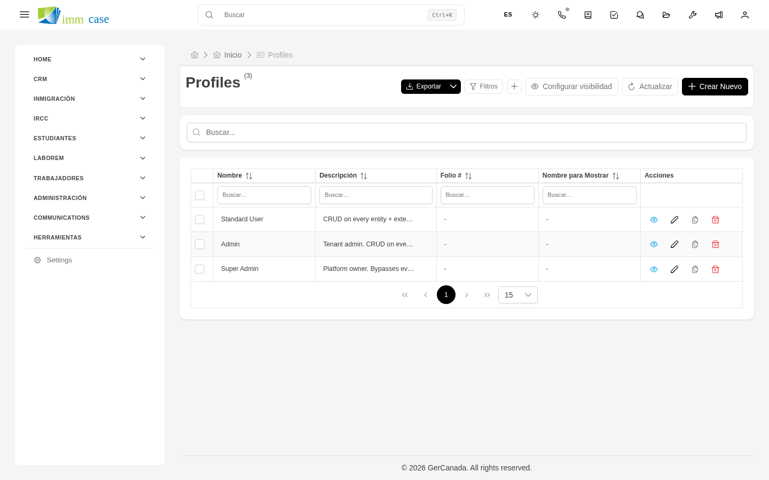Expand the CRM sidebar section
Screen dimensions: 769x480
tap(90, 79)
